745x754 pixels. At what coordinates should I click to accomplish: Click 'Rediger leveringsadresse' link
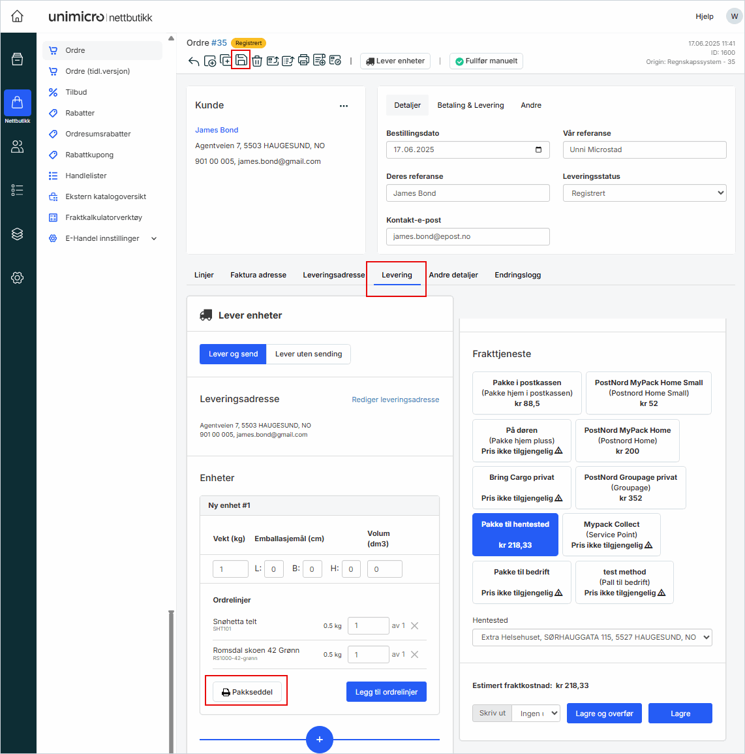point(395,400)
